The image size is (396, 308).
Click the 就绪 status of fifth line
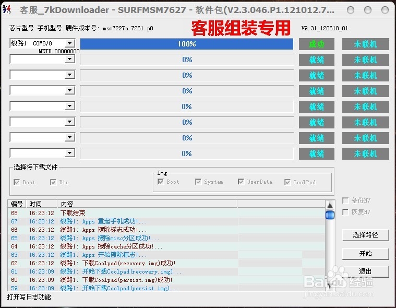pos(317,107)
